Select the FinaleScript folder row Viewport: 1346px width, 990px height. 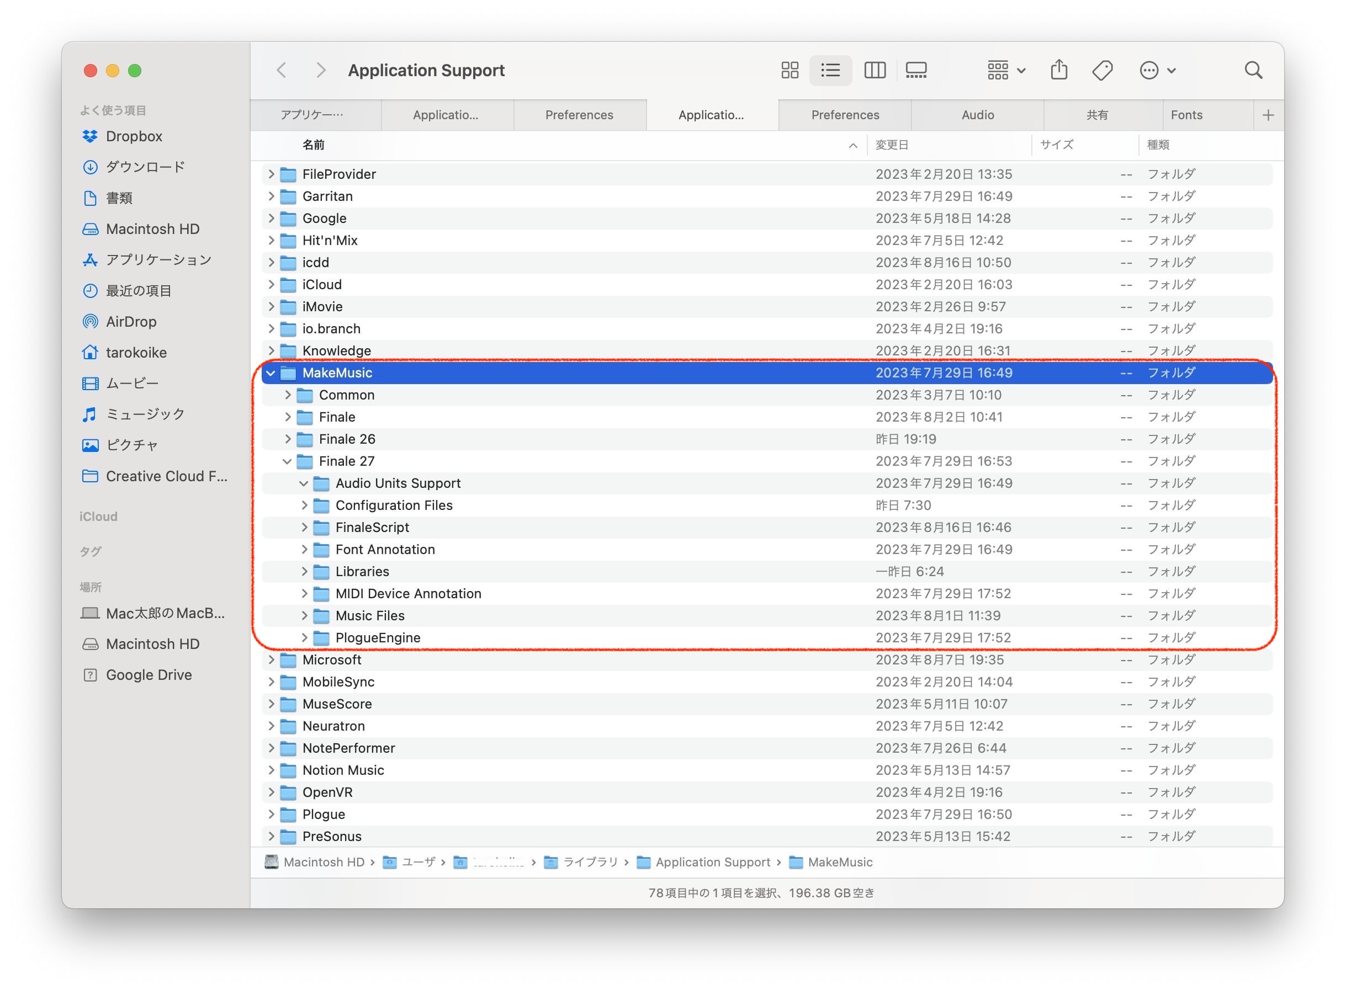tap(767, 528)
